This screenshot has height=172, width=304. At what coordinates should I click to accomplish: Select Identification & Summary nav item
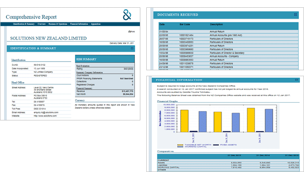[x=24, y=24]
